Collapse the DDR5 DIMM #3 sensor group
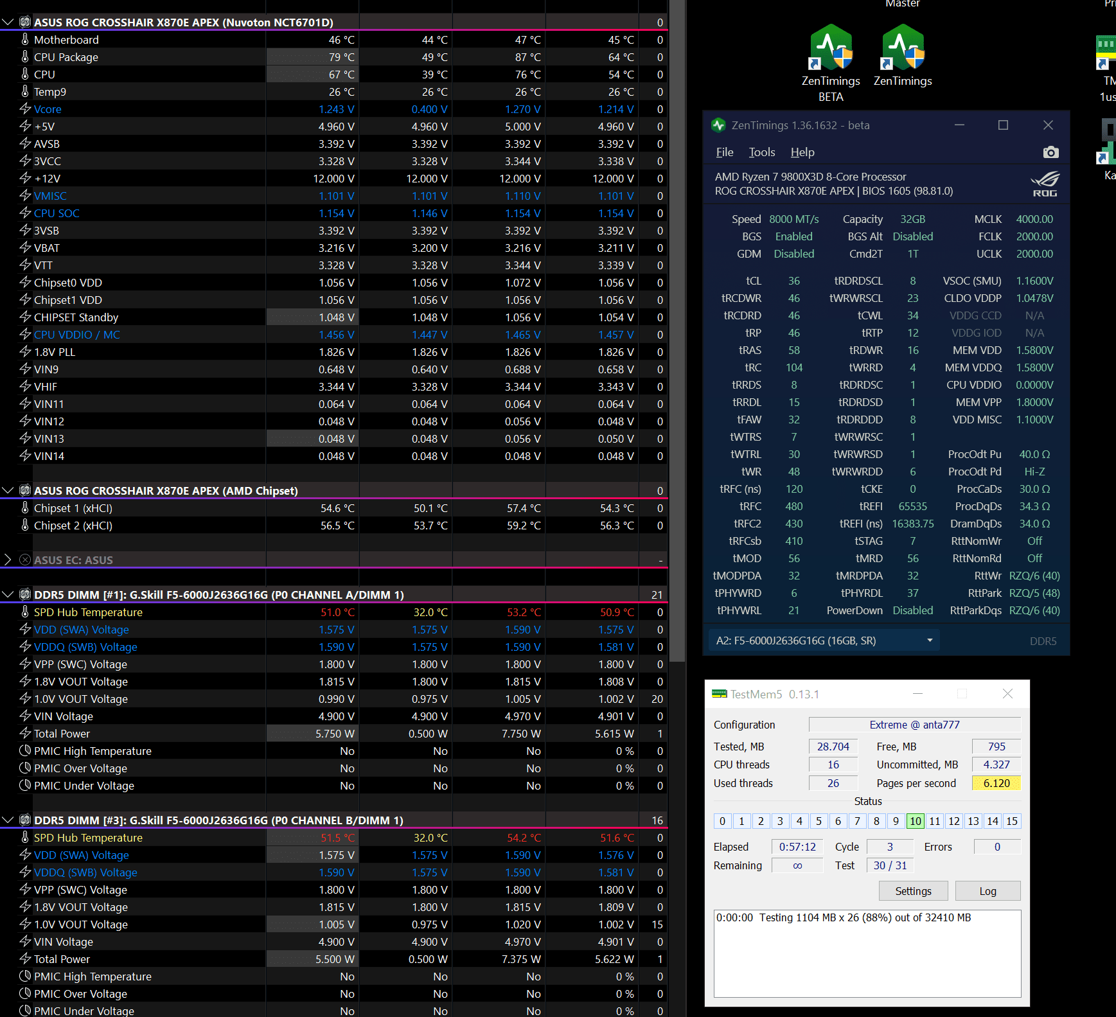Image resolution: width=1116 pixels, height=1017 pixels. (8, 820)
